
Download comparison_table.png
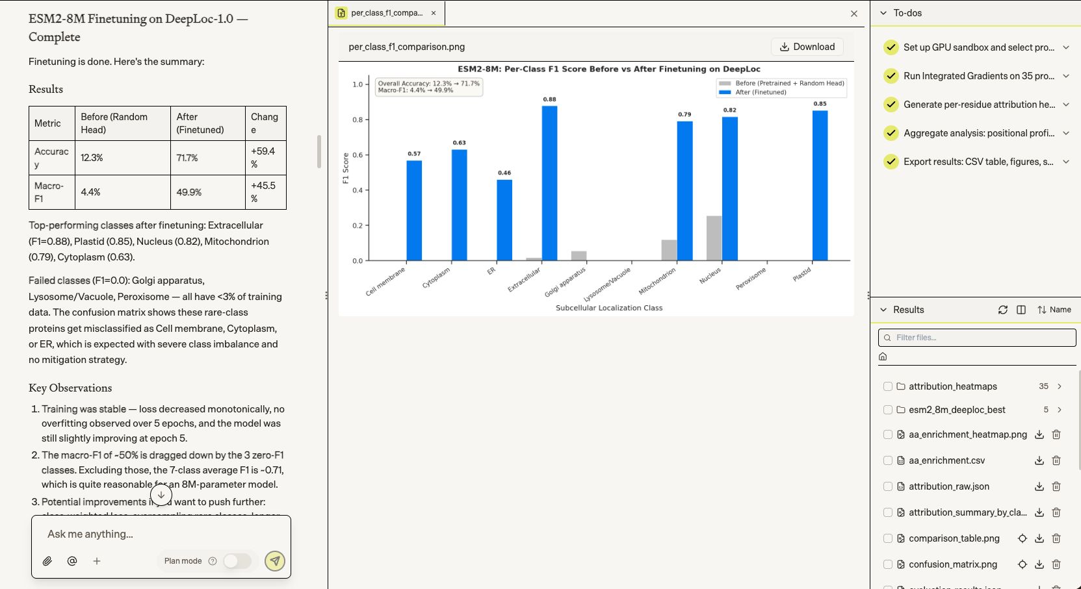pos(1039,538)
